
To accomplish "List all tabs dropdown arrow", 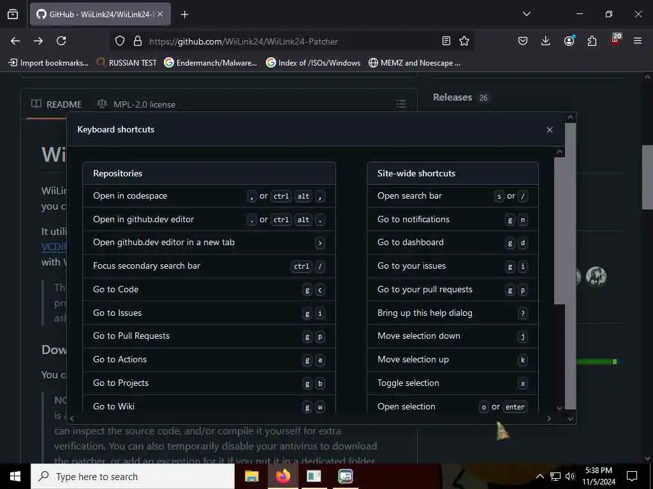I will point(526,14).
